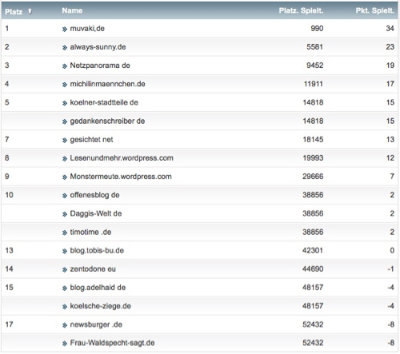The width and height of the screenshot is (400, 354).
Task: Open the Lesenundmehr.wordpress.com link
Action: [x=122, y=158]
